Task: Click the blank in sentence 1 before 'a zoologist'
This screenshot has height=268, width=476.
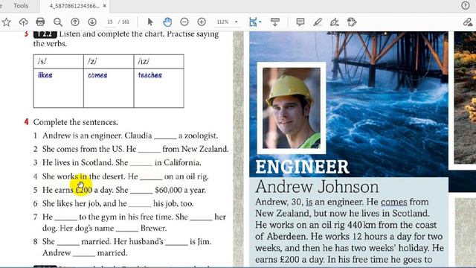Action: click(x=165, y=137)
